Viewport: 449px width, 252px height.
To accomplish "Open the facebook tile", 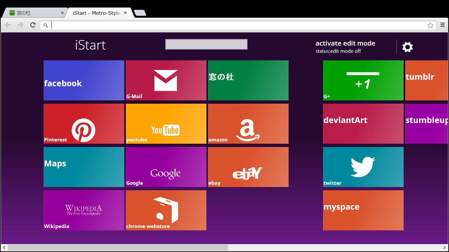I will tap(83, 80).
